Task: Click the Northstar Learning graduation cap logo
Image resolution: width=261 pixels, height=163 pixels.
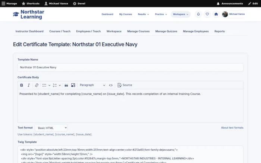Action: coord(16,14)
